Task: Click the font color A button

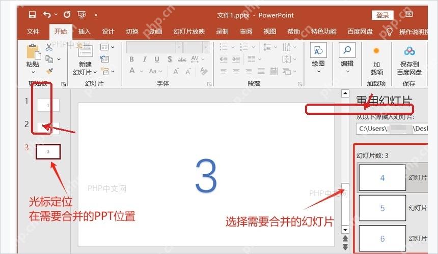Action: pos(132,71)
